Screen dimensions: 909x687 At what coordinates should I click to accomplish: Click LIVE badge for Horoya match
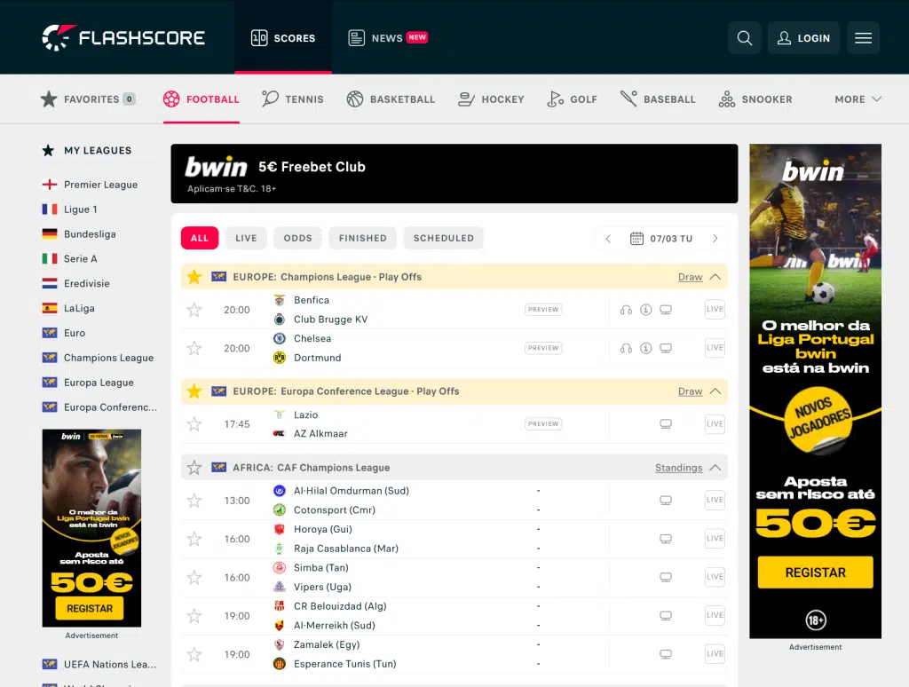715,539
